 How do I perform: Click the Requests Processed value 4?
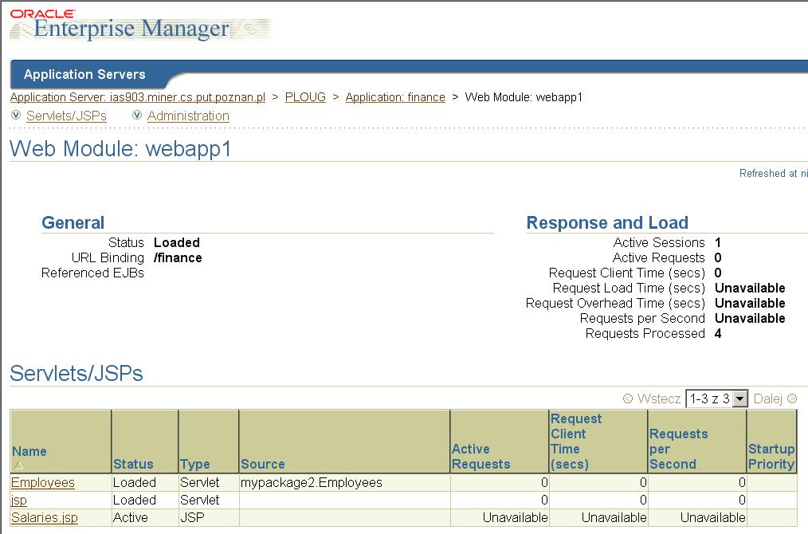[x=718, y=333]
